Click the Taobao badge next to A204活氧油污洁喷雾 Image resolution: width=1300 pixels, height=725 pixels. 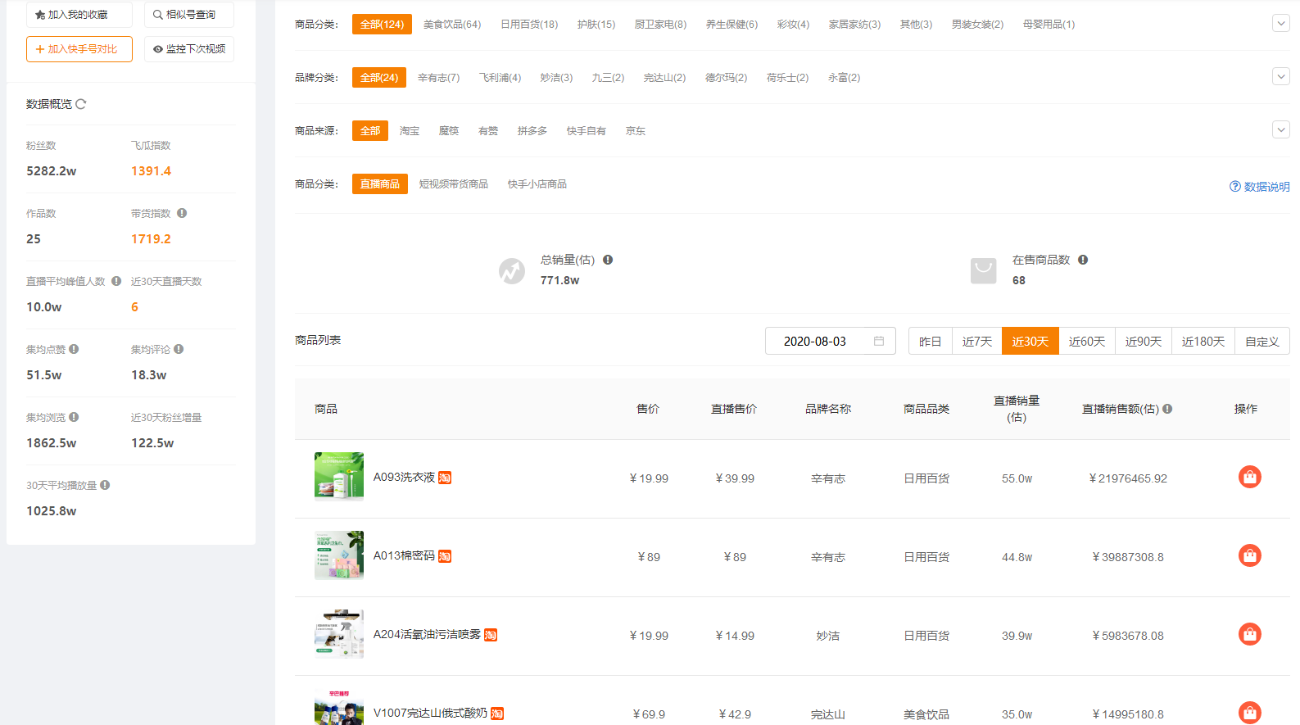[491, 635]
